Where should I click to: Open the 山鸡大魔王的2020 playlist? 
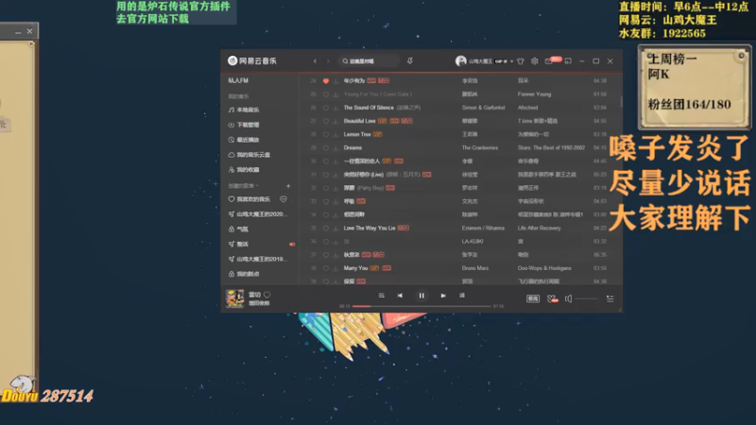[257, 214]
